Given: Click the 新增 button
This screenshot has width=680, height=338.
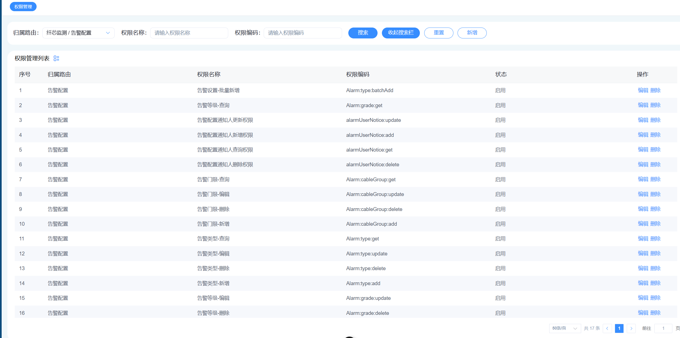Looking at the screenshot, I should (x=472, y=33).
